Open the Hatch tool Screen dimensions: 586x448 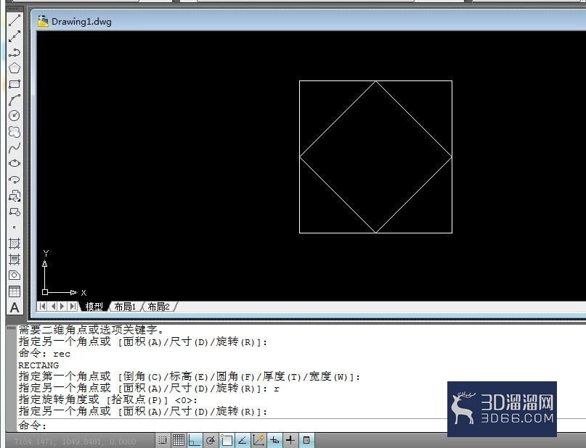15,244
